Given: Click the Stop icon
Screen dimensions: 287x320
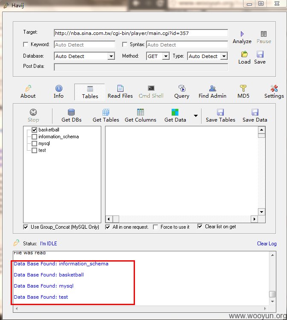Looking at the screenshot, I should pos(33,112).
